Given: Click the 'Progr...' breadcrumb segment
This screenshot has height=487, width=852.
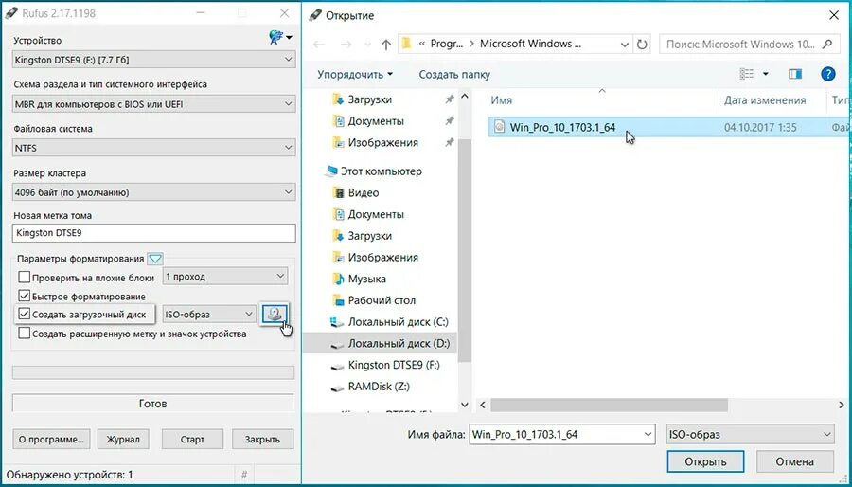Looking at the screenshot, I should coord(447,44).
